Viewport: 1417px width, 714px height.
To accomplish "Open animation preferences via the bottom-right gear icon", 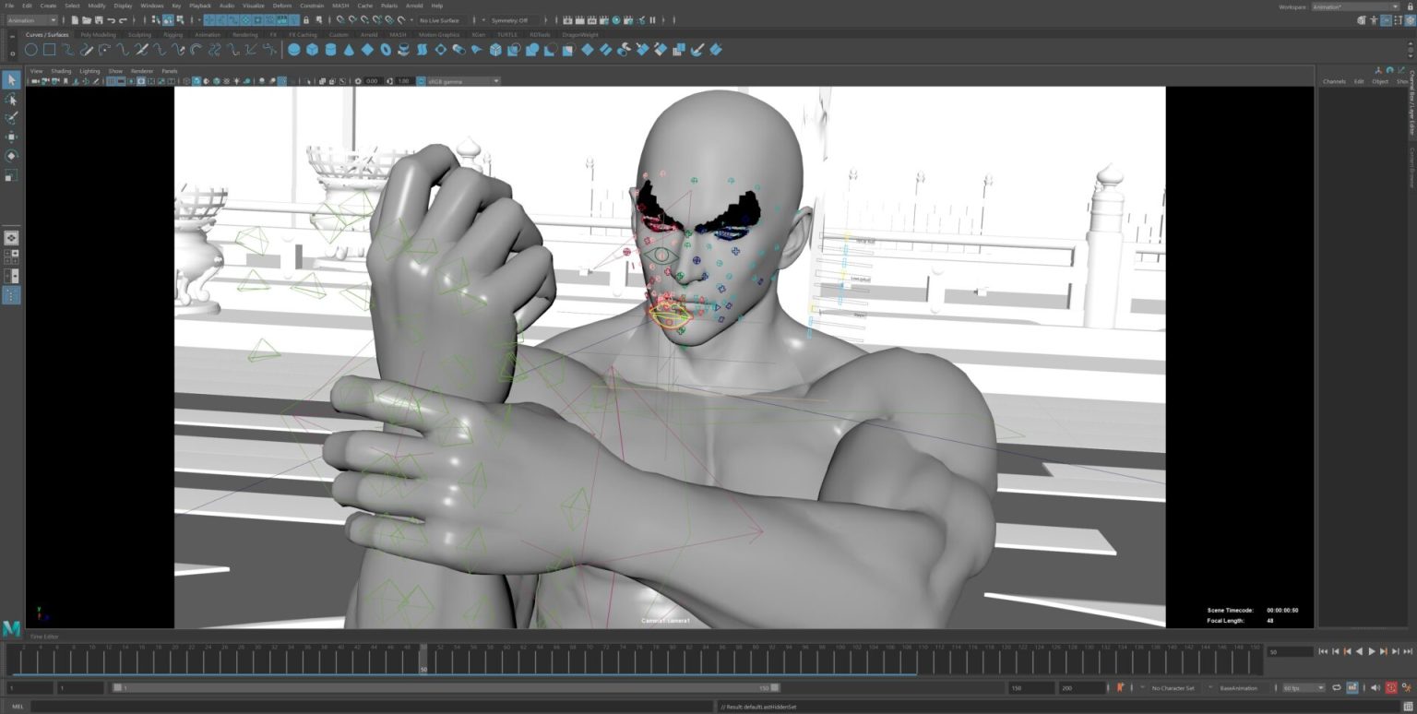I will (1408, 687).
